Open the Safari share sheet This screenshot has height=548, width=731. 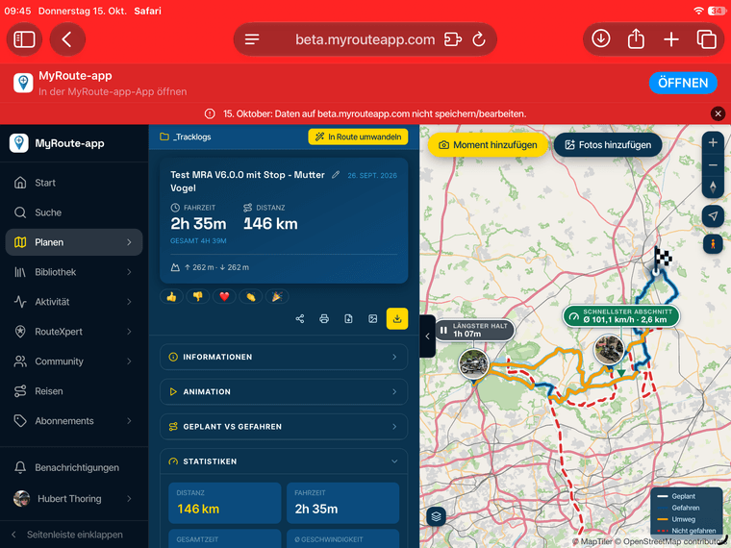[x=636, y=38]
